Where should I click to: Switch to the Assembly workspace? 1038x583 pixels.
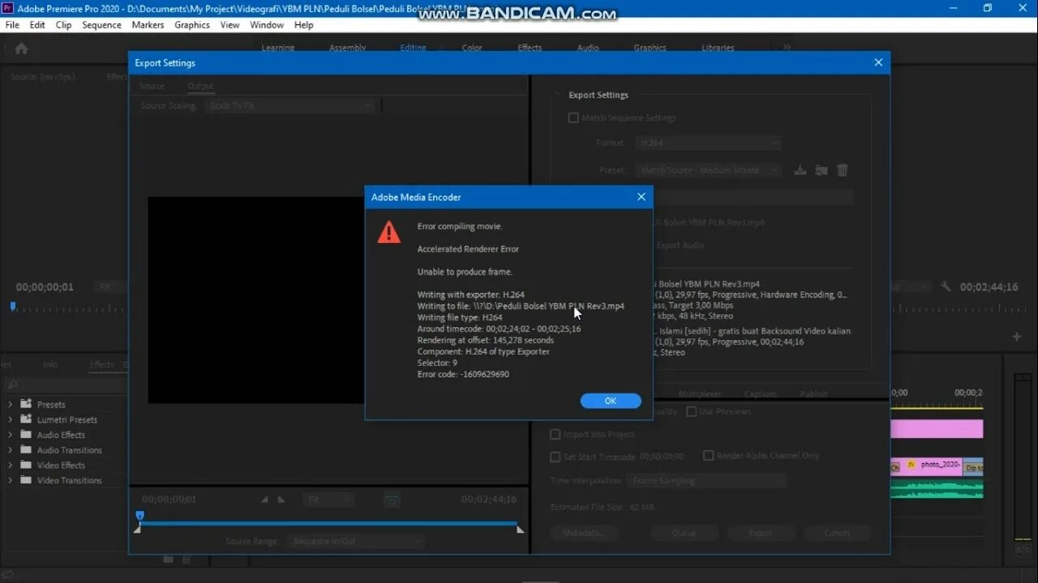click(347, 48)
